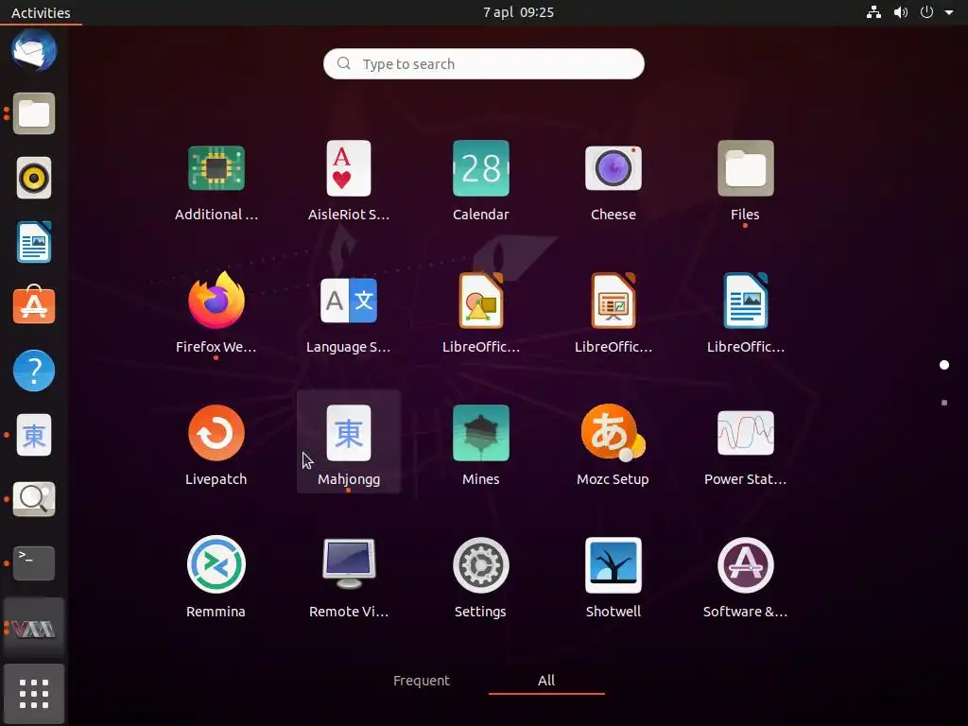Select the All tab
Screen dimensions: 968x726
546,681
